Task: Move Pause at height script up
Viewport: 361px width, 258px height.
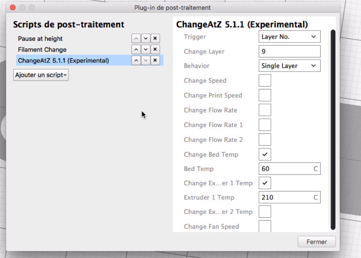Action: (136, 39)
